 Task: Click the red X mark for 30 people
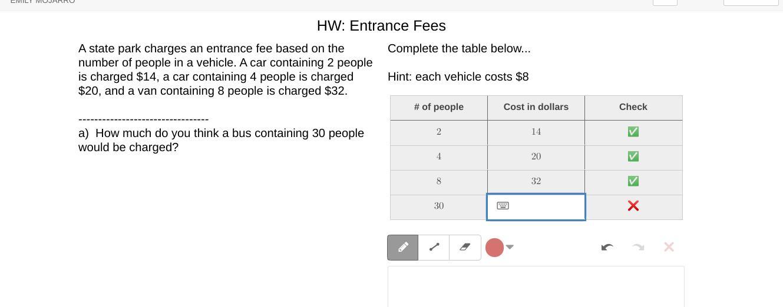click(x=633, y=206)
